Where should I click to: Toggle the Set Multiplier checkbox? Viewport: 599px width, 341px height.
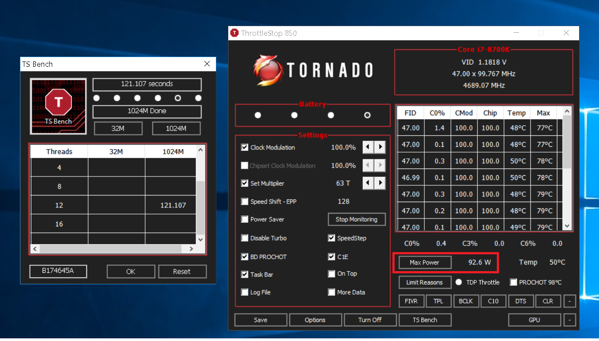[245, 183]
